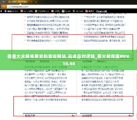
Task: Click 更多 beside 情感故事
Action: point(130,116)
